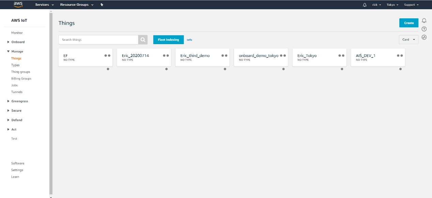Open options dots on Eric_Tokyo card

coord(341,55)
